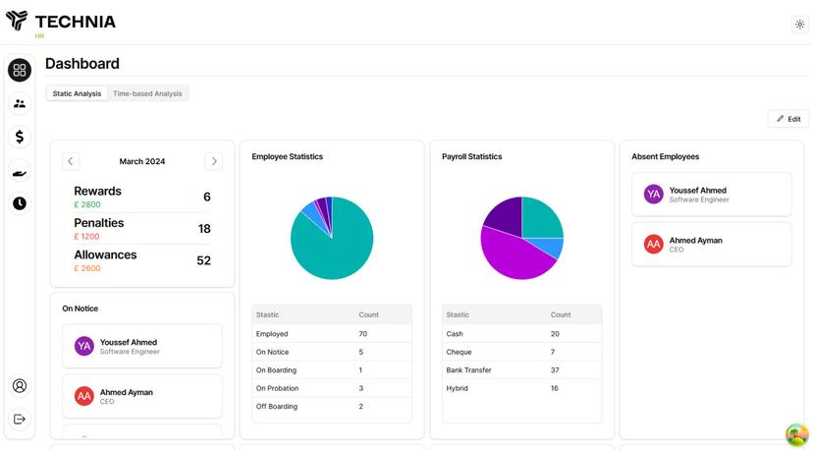
Task: Open the Payroll dollar sign icon
Action: click(x=20, y=137)
